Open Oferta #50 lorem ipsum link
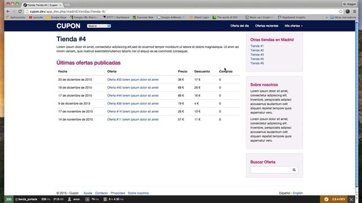This screenshot has width=362, height=203. click(133, 80)
